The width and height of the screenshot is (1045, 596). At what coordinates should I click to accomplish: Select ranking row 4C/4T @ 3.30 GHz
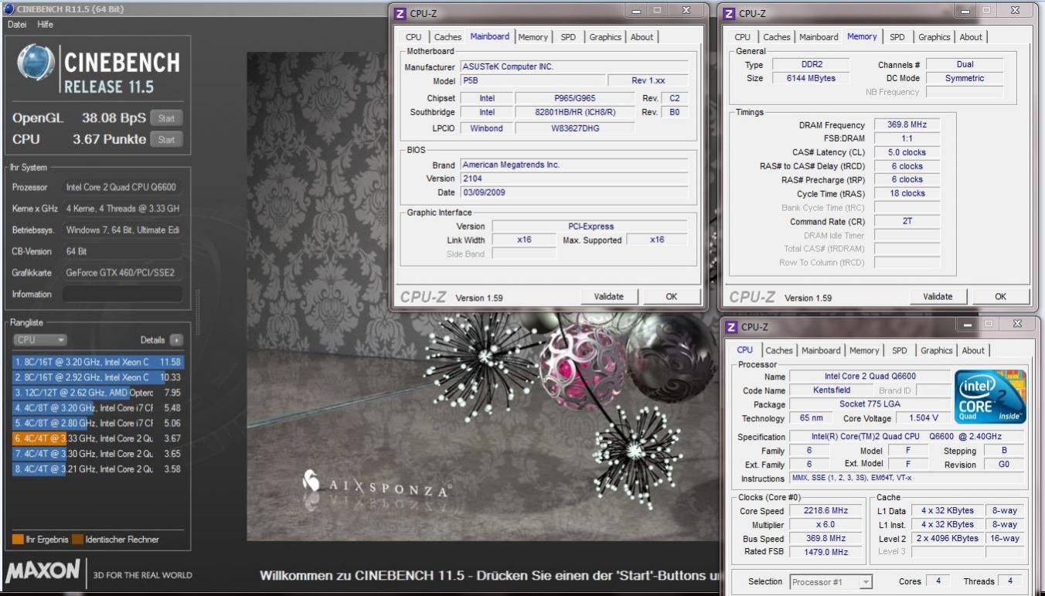[x=98, y=454]
